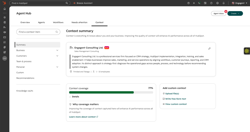Open the Home icon in sidebar

pos(5,9)
